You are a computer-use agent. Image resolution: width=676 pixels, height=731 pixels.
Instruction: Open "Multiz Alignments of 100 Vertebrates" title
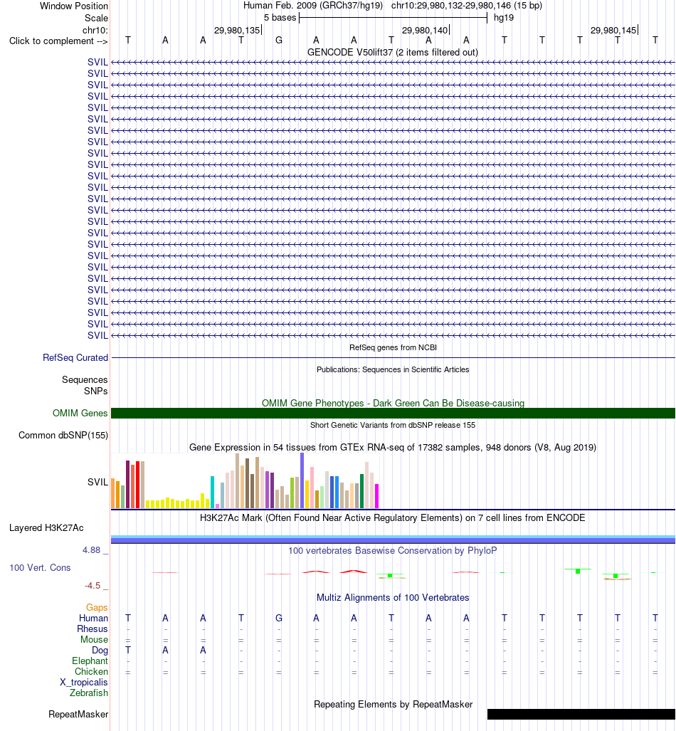pyautogui.click(x=393, y=598)
